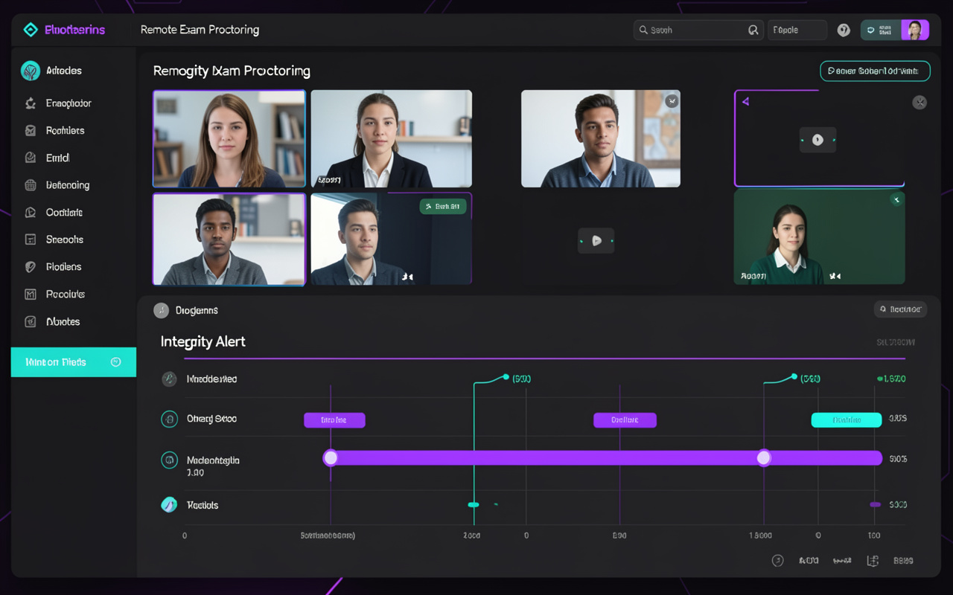This screenshot has height=595, width=953.
Task: Open the Uefienoing globe icon
Action: 31,185
